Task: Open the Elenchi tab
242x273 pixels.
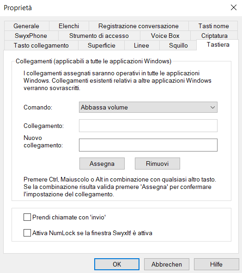Action: tap(69, 26)
